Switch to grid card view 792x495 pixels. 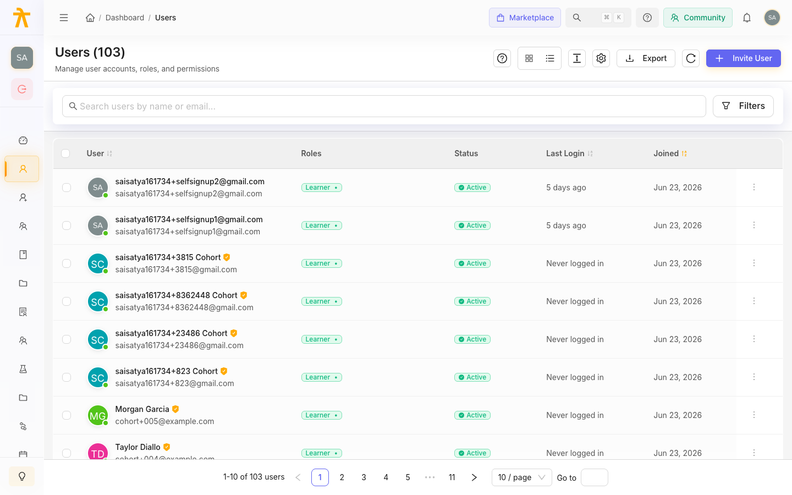point(529,58)
